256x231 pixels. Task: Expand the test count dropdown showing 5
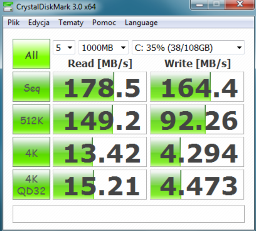click(x=64, y=47)
